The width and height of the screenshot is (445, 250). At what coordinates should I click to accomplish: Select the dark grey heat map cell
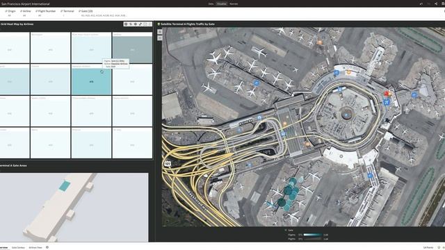pyautogui.click(x=132, y=48)
